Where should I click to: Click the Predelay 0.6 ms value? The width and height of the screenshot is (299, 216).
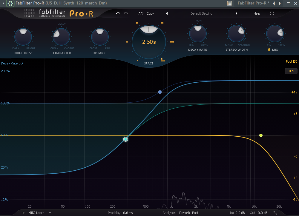(128, 213)
